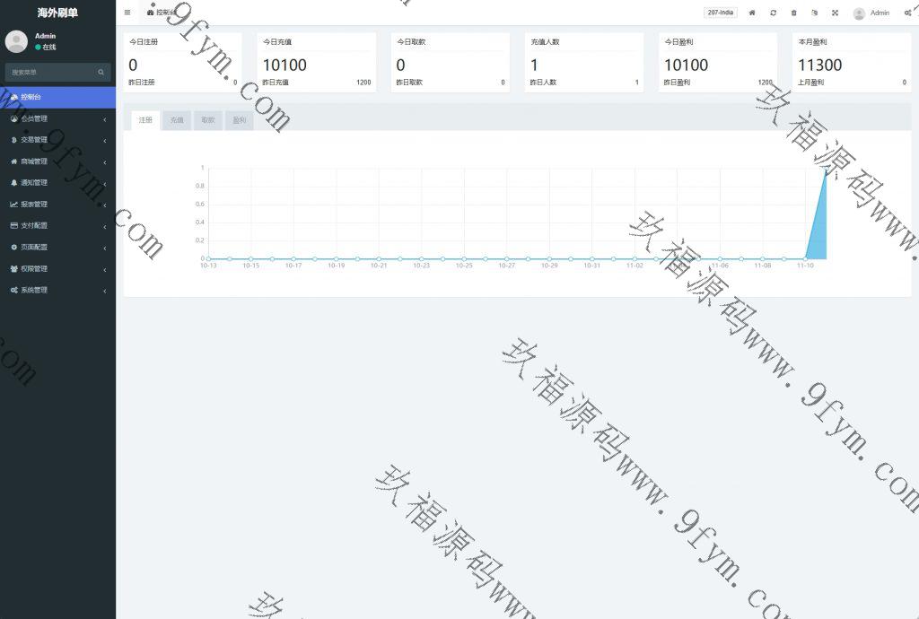
Task: Open settings gears icon at top right
Action: pos(908,13)
